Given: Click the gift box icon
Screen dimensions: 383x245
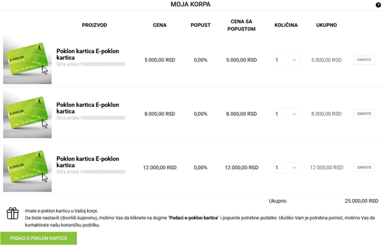Looking at the screenshot, I should coord(13,213).
